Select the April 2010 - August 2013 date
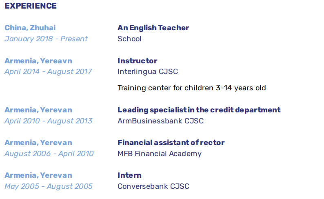The width and height of the screenshot is (324, 199). pyautogui.click(x=48, y=121)
